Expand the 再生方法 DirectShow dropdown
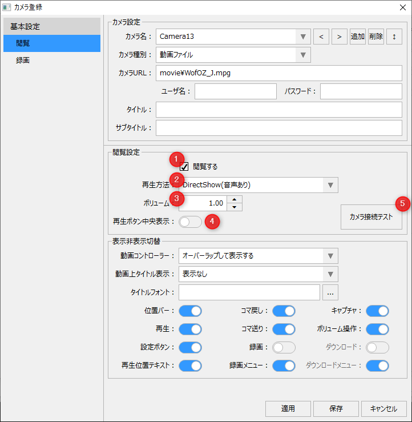 pos(258,185)
